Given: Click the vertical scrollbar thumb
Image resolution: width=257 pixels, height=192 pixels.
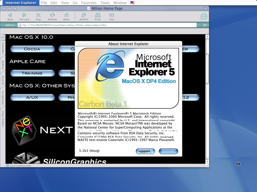Looking at the screenshot, I should [x=207, y=69].
